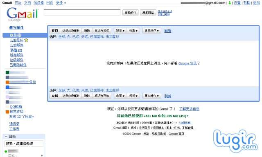This screenshot has width=262, height=157.
Task: Select 全部 in the upper 选择 row
Action: [x=62, y=36]
